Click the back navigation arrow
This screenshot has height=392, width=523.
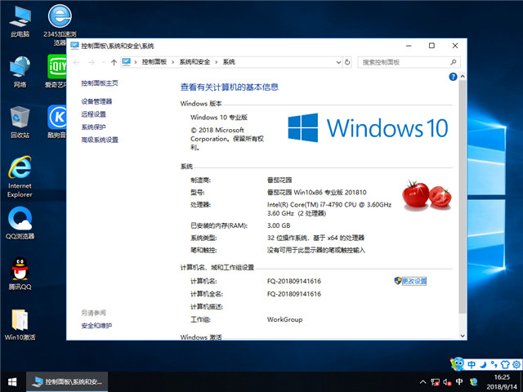[77, 62]
